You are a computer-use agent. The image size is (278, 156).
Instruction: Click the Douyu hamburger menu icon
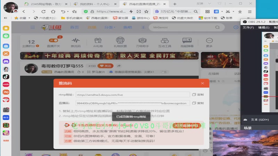point(33,27)
